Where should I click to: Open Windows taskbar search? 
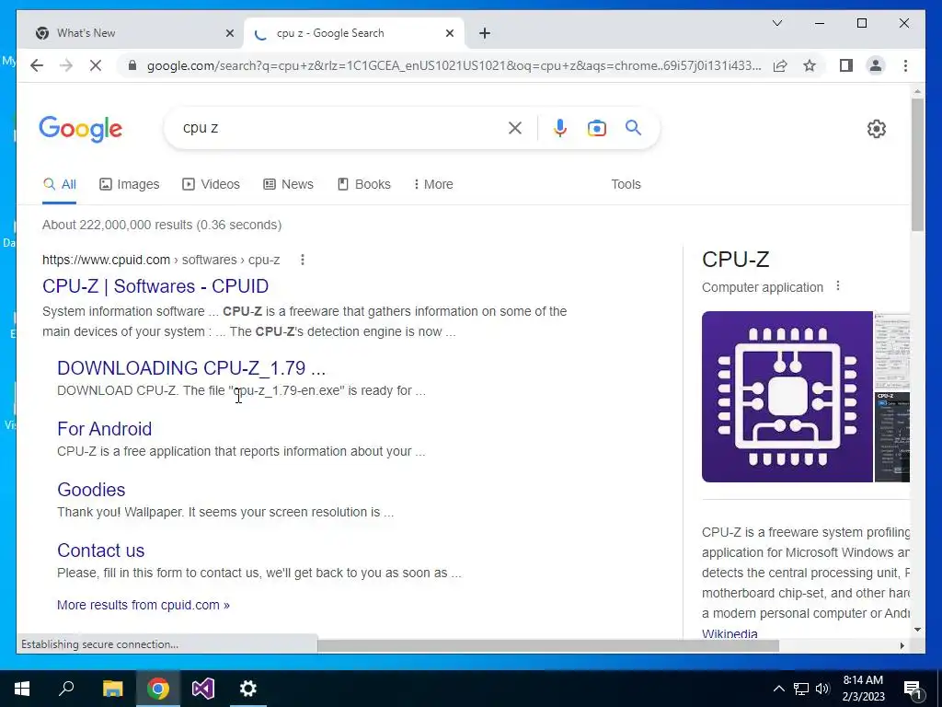[x=66, y=689]
